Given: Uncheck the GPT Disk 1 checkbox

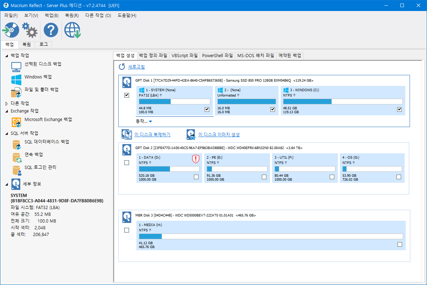Looking at the screenshot, I should 126,95.
